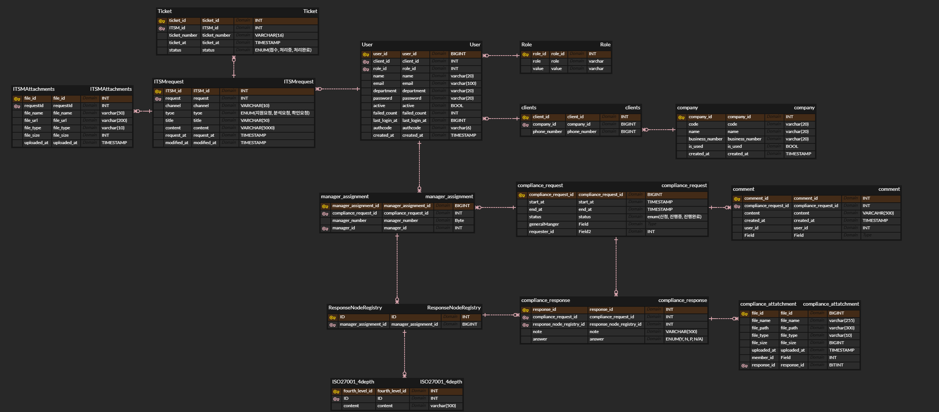Viewport: 939px width, 412px height.
Task: Click the foreign key icon beside manager_id
Action: click(x=325, y=229)
